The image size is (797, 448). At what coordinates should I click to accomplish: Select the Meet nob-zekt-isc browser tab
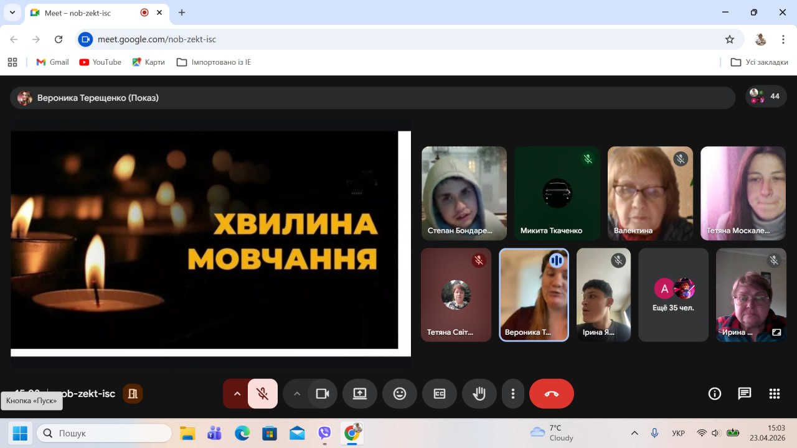coord(87,12)
